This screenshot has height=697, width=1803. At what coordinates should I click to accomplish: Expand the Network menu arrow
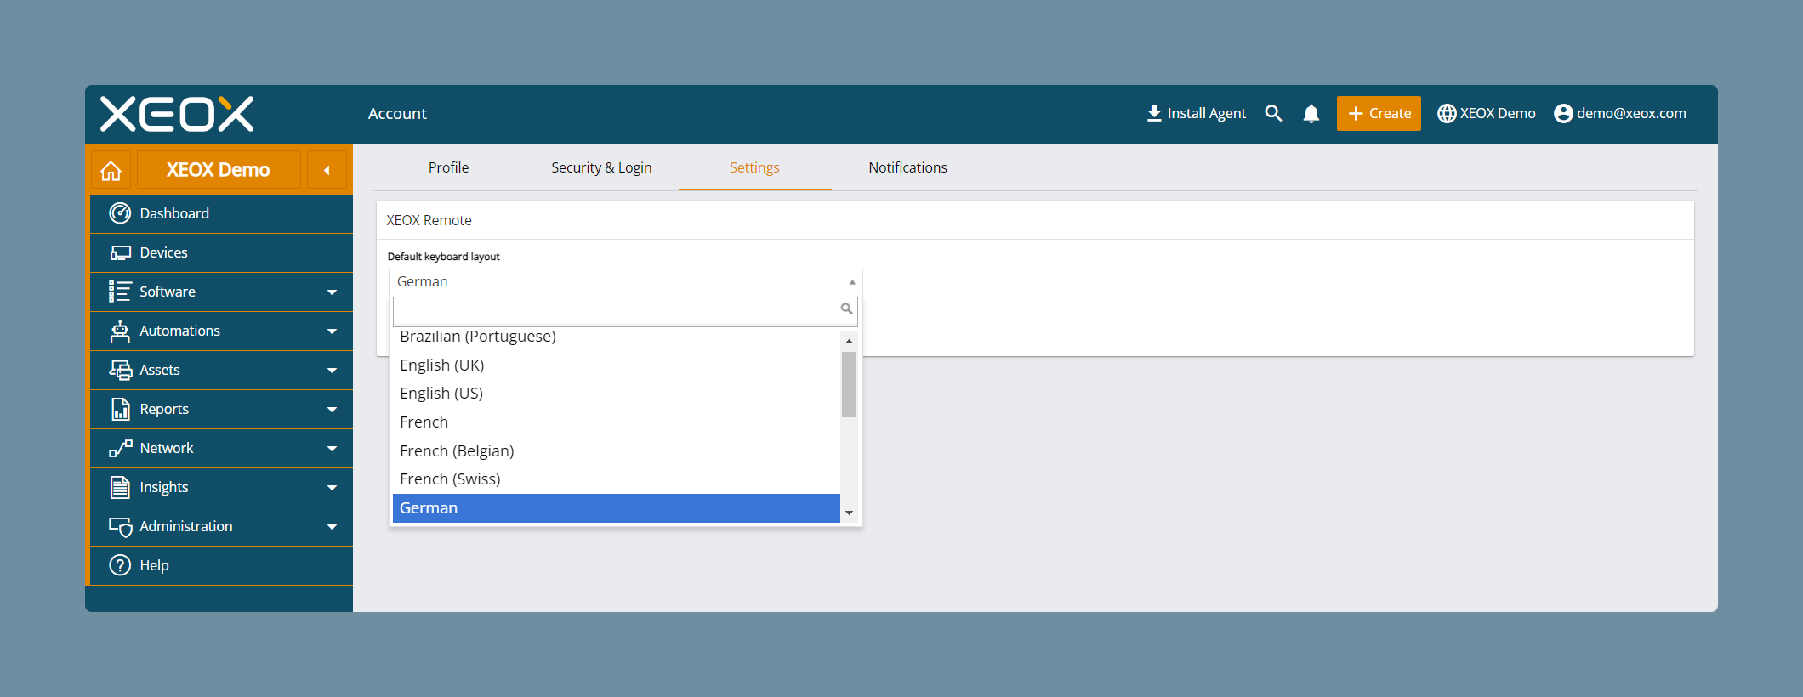pyautogui.click(x=332, y=449)
